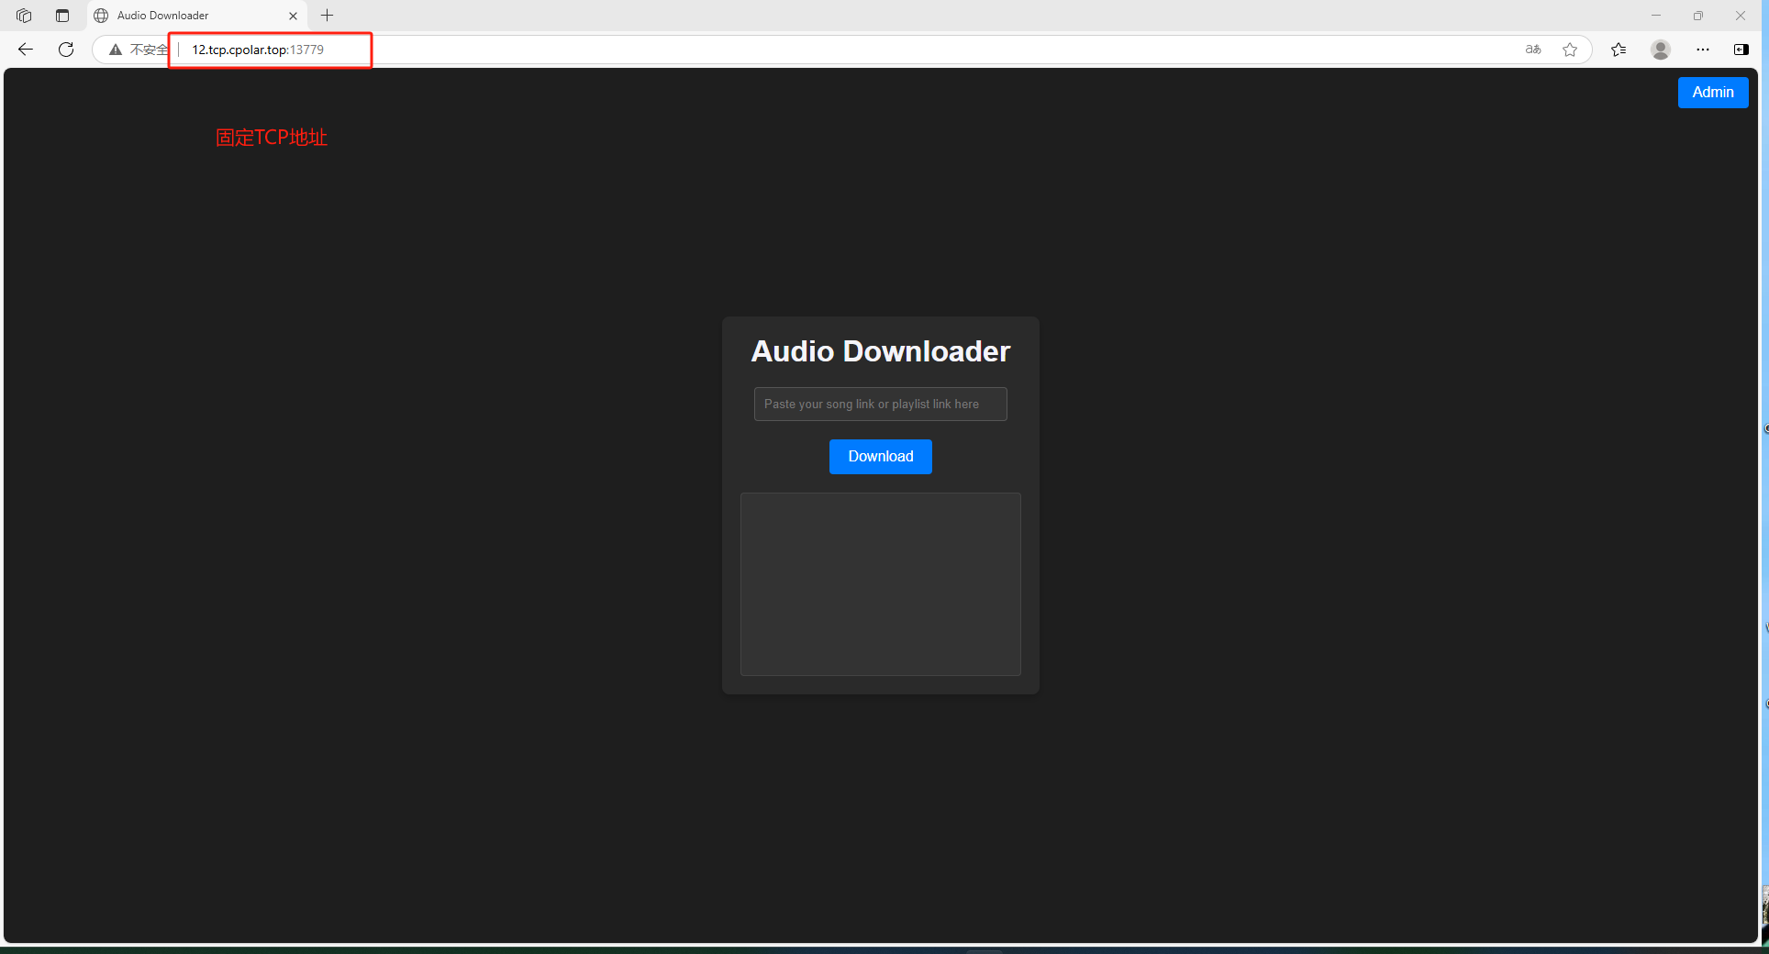
Task: Click the empty download results box
Action: tap(881, 584)
